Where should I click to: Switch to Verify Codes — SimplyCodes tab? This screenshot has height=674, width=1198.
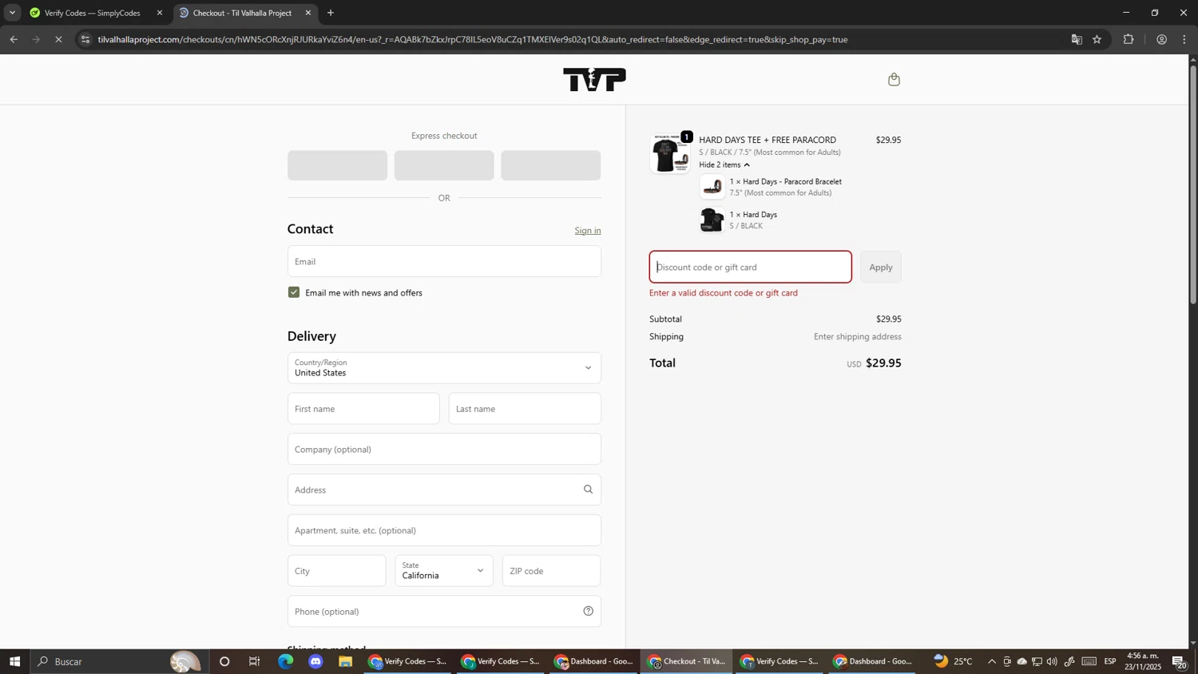pos(92,13)
